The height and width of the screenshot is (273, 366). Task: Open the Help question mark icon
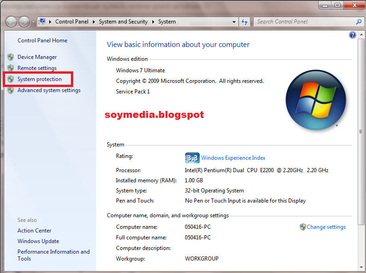[353, 35]
